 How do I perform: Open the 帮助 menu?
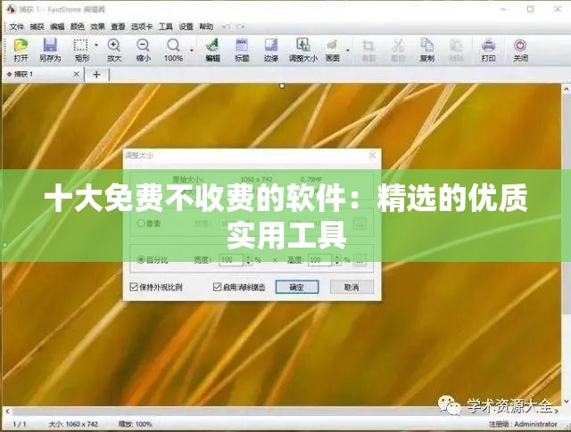coord(206,27)
